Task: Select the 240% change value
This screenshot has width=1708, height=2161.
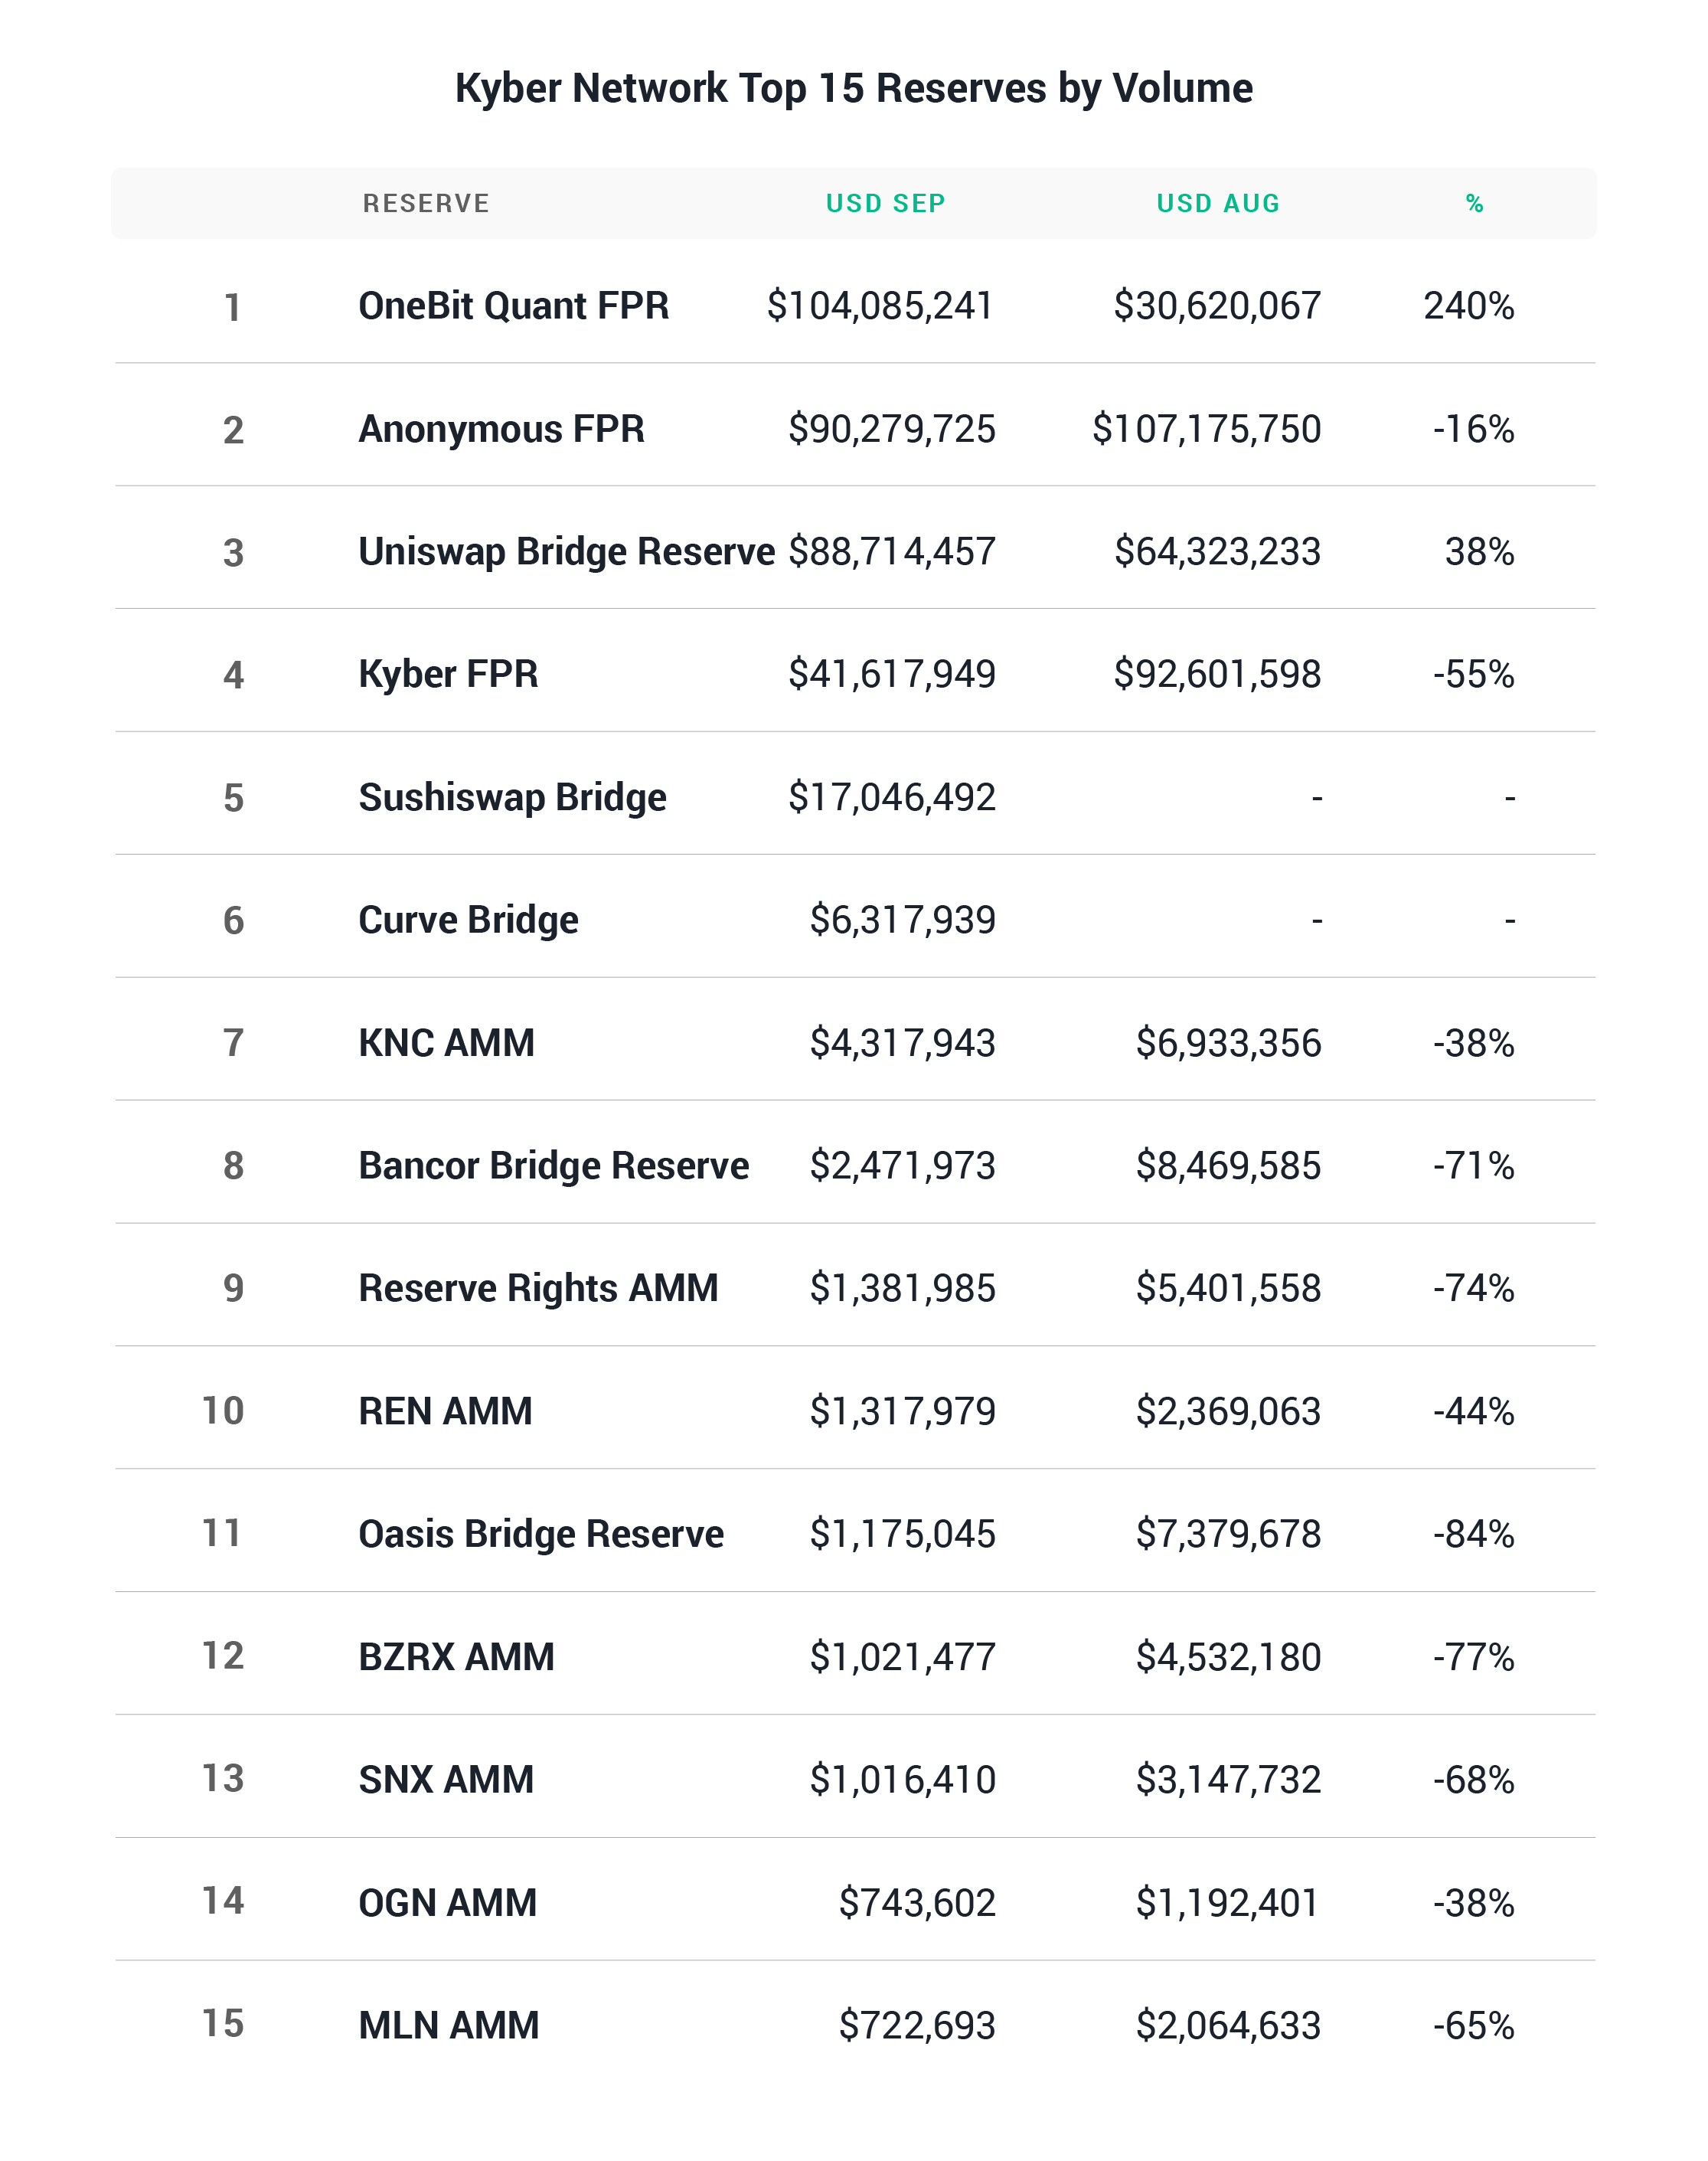Action: tap(1468, 306)
